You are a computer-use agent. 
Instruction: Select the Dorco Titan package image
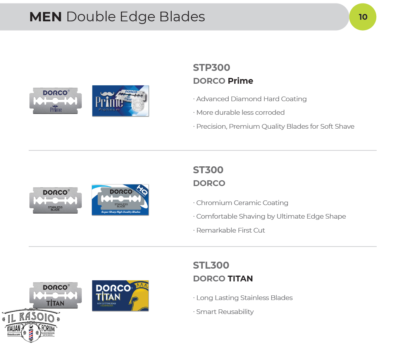[120, 295]
